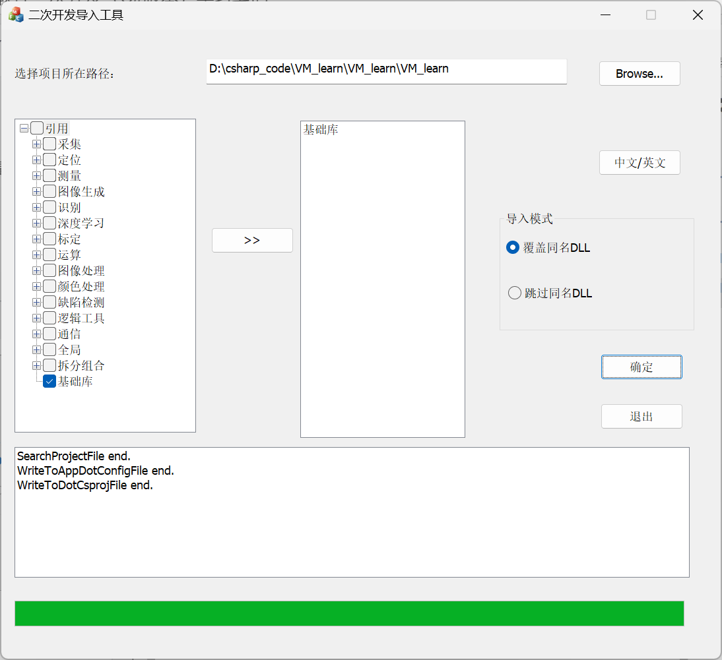This screenshot has width=722, height=660.
Task: Expand the 测量 tree node
Action: (x=36, y=175)
